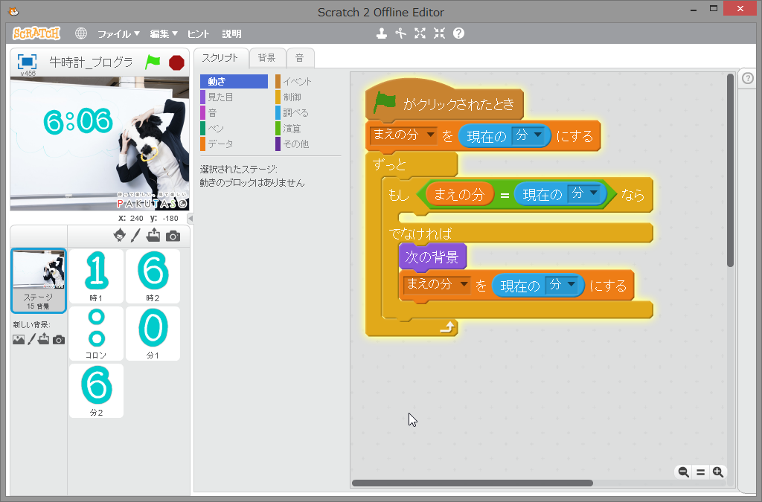Collapse the stage with small arrow

[x=190, y=219]
